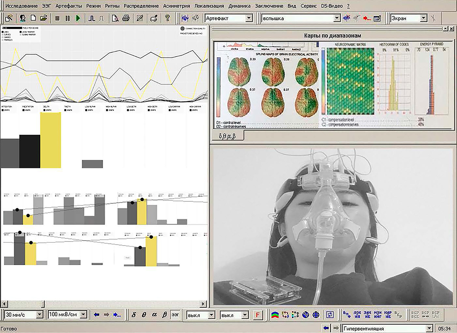
Task: Click the open folder icon
Action: (x=44, y=18)
